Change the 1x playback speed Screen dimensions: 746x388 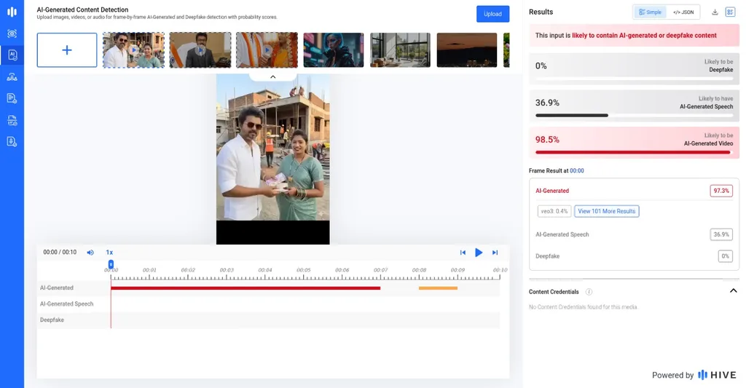coord(109,253)
